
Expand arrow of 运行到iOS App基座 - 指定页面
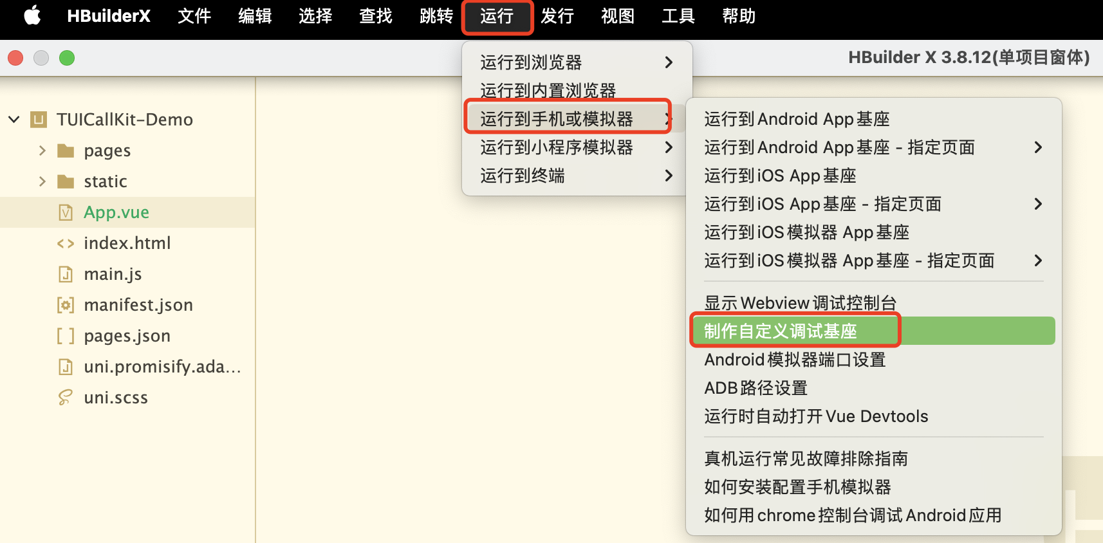point(1038,204)
